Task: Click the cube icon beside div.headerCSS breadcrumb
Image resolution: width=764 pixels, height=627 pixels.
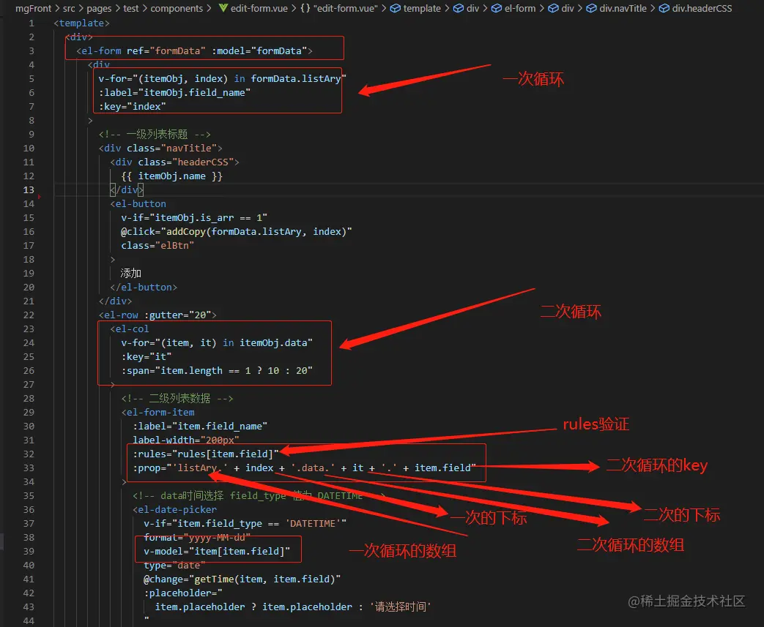Action: click(664, 8)
